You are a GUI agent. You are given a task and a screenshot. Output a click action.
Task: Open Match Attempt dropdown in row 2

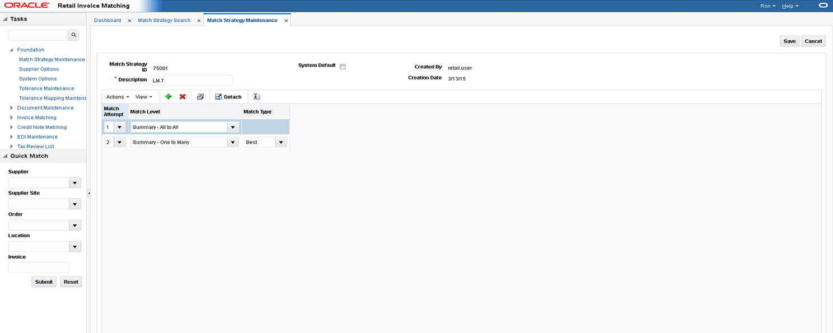click(120, 142)
